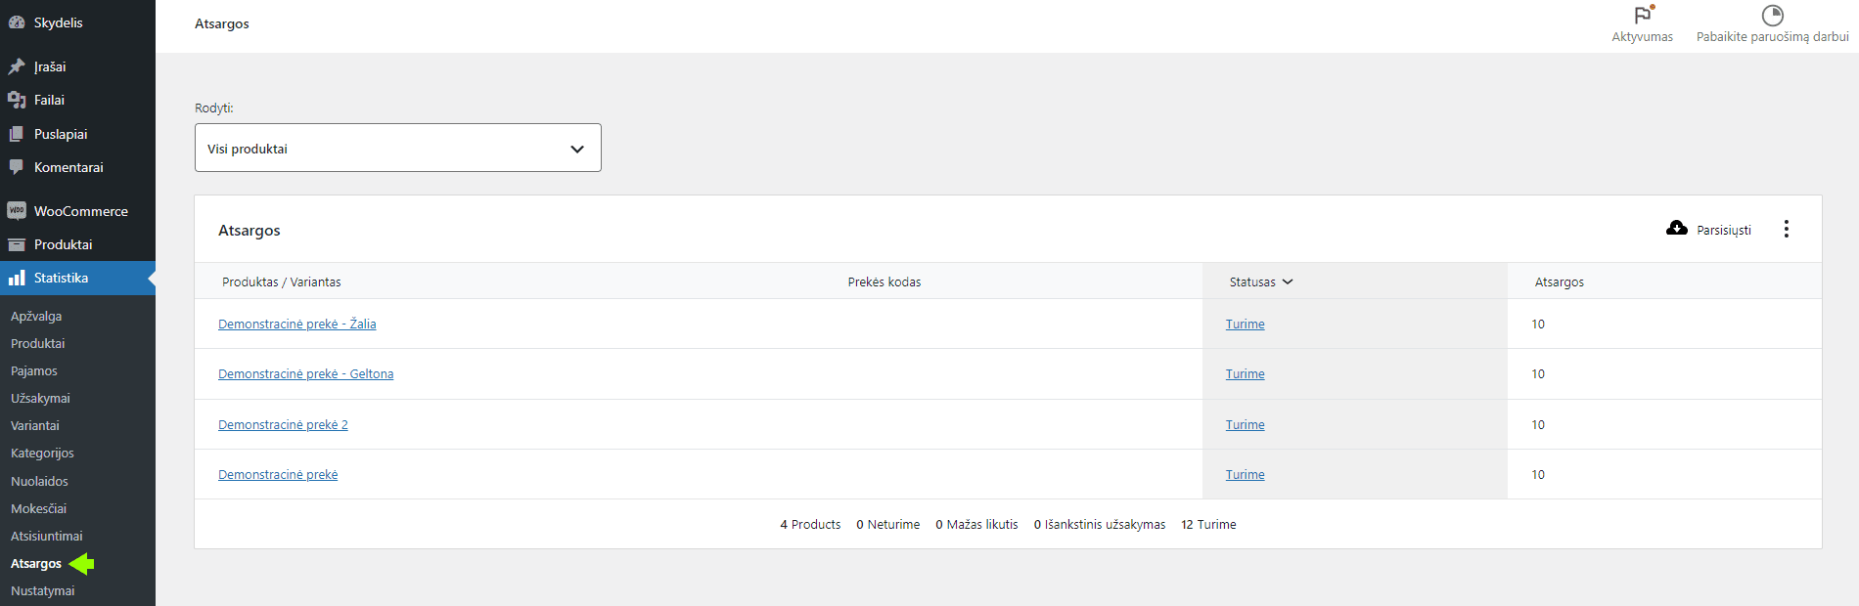Go to Užsakymai statistics submenu
Screen dimensions: 1859x606
[x=40, y=398]
